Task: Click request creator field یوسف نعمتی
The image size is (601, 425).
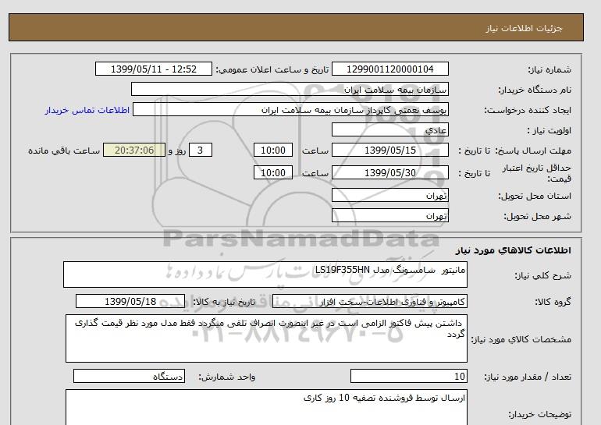Action: [x=290, y=110]
